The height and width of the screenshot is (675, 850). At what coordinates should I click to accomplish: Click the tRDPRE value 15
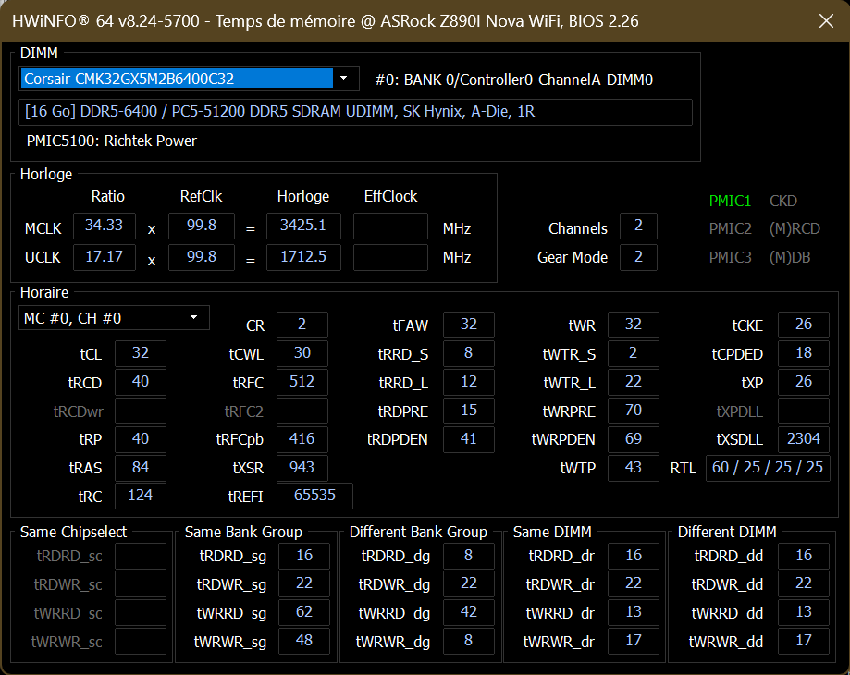pyautogui.click(x=468, y=411)
